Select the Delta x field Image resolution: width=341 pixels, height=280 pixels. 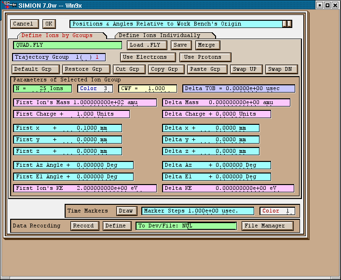(x=211, y=128)
